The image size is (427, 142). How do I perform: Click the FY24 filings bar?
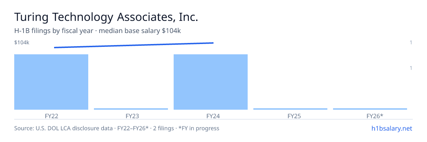211,82
